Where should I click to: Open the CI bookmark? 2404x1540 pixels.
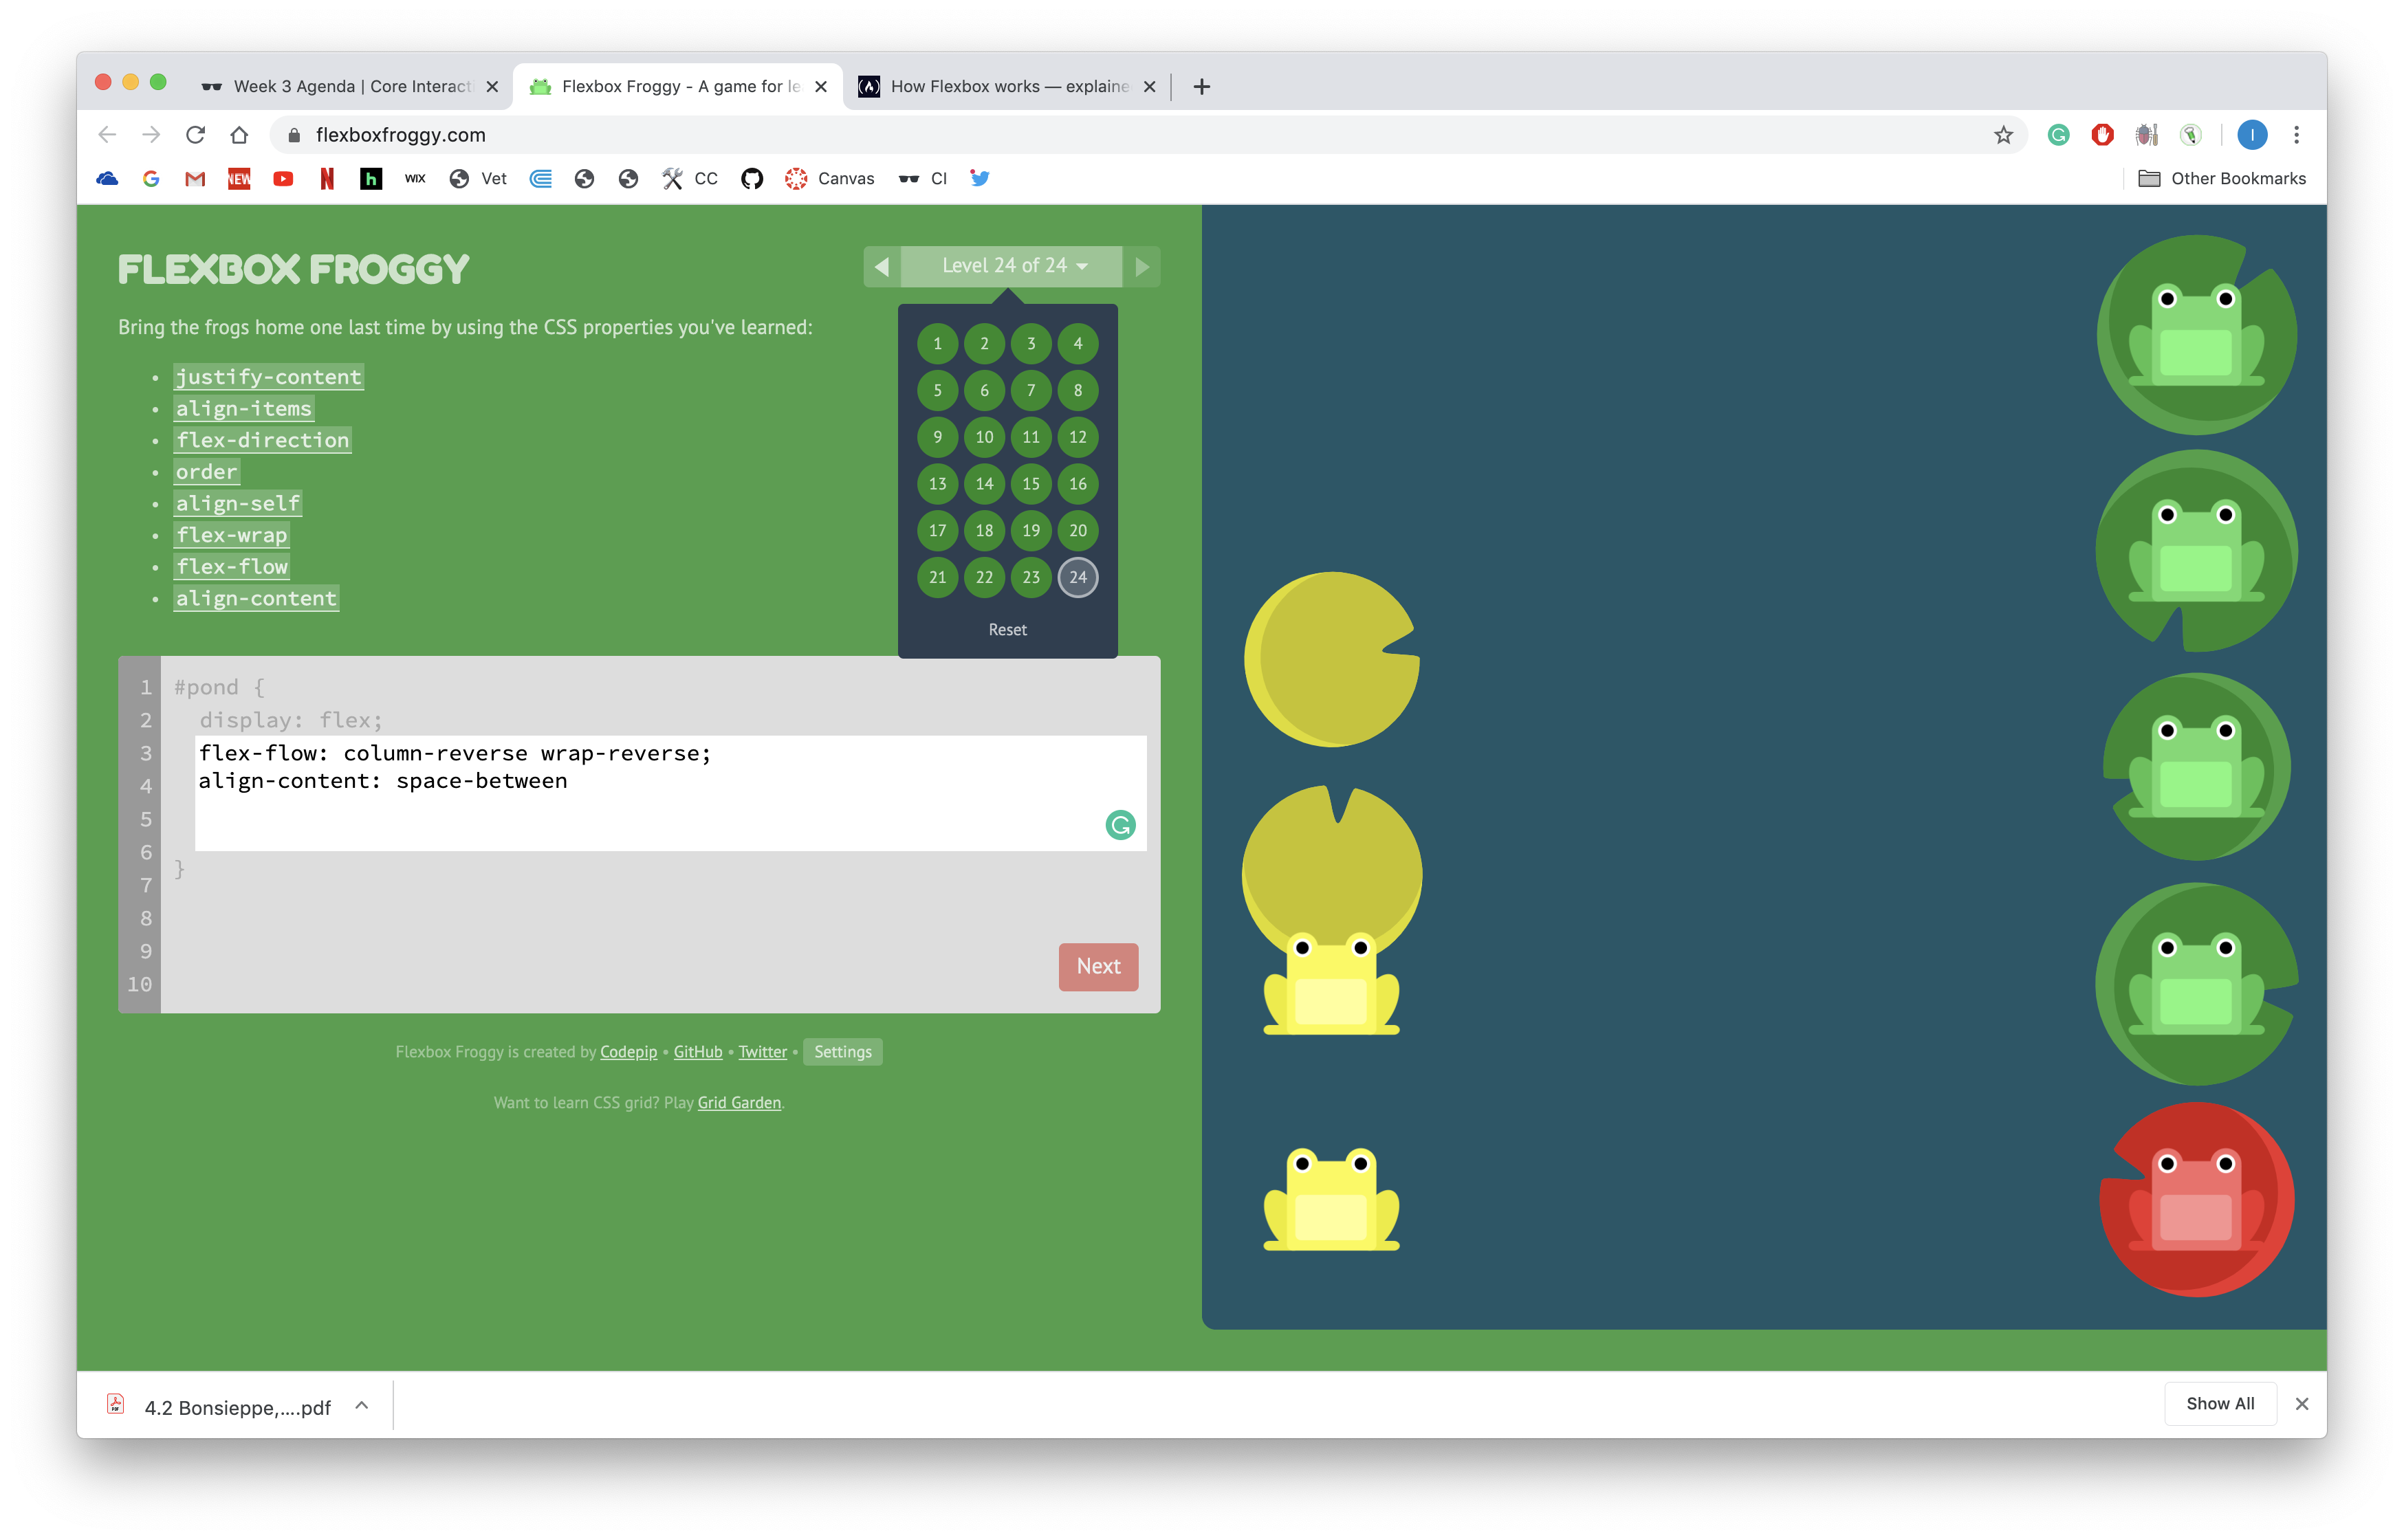point(922,179)
